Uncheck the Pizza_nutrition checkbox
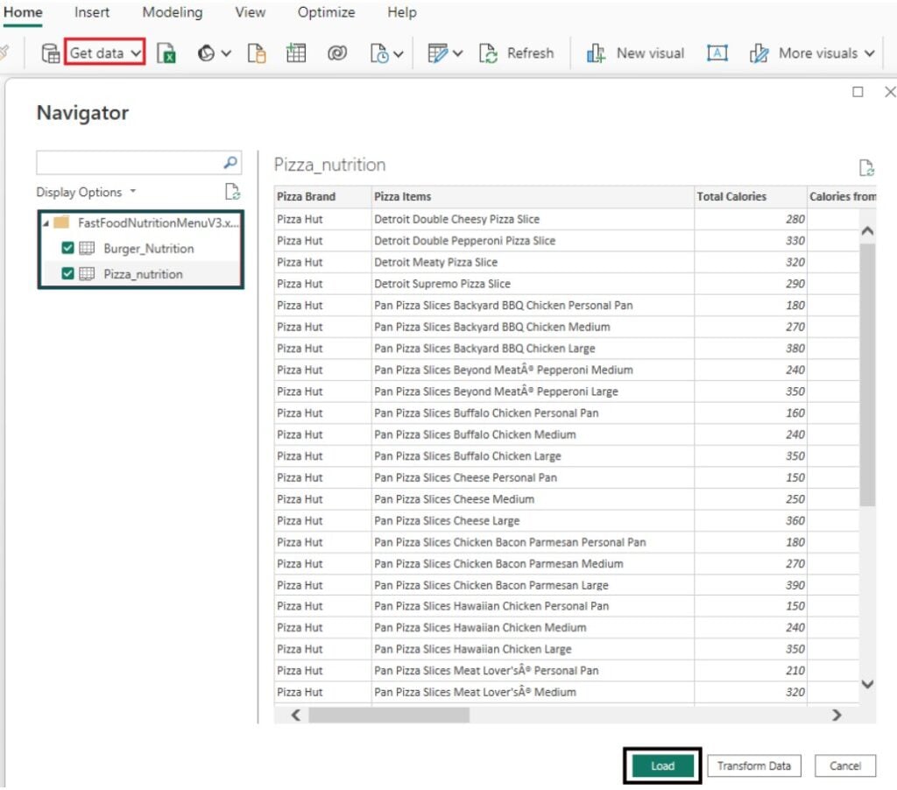Screen dimensions: 897x790 (67, 274)
